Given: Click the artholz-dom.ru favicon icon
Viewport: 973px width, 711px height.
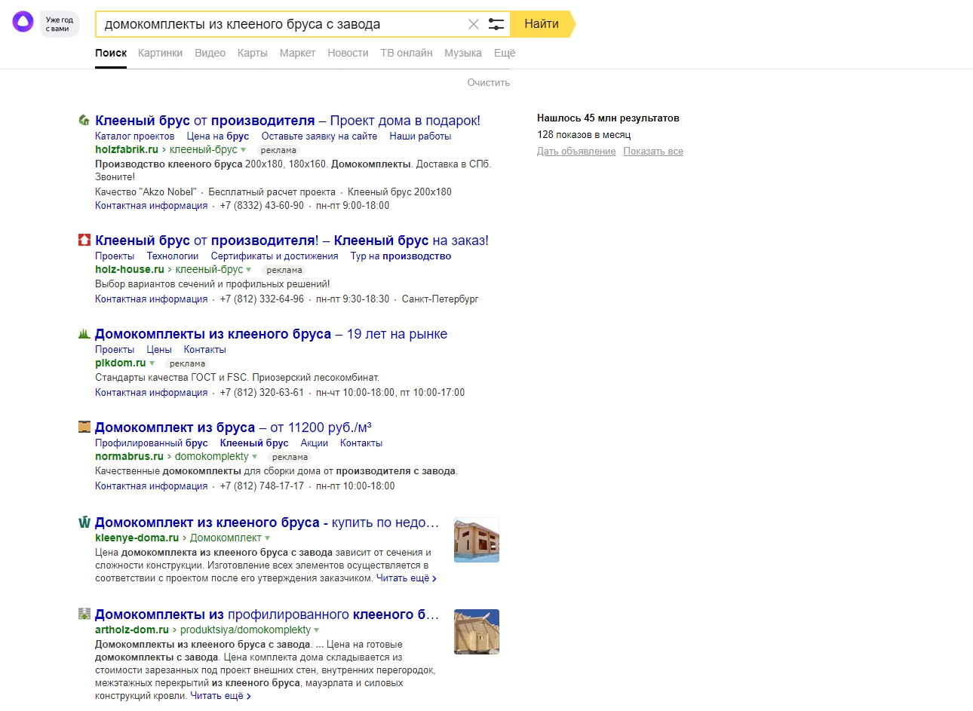Looking at the screenshot, I should point(84,614).
